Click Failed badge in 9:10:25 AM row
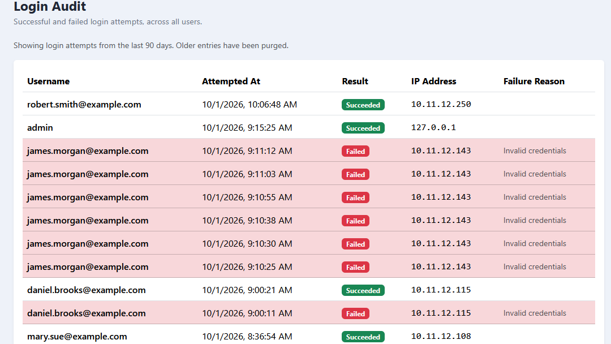Image resolution: width=611 pixels, height=344 pixels. point(355,267)
